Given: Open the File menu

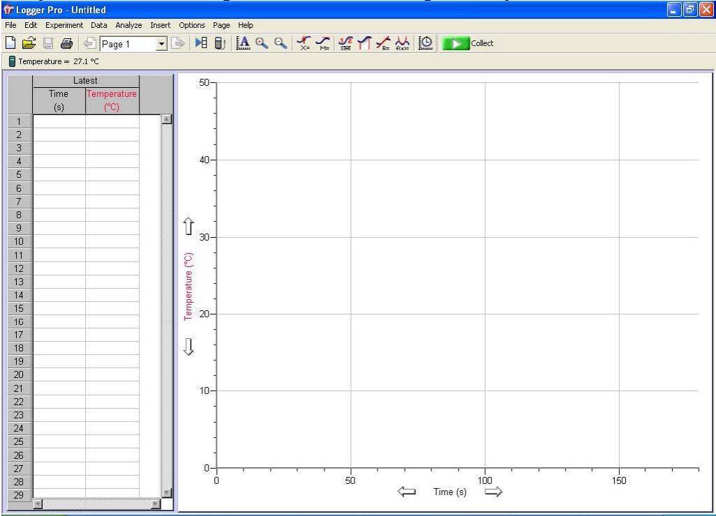Looking at the screenshot, I should pos(10,25).
